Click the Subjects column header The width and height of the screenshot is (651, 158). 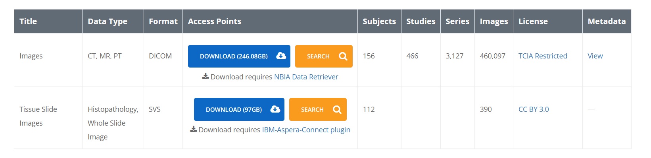tap(379, 21)
